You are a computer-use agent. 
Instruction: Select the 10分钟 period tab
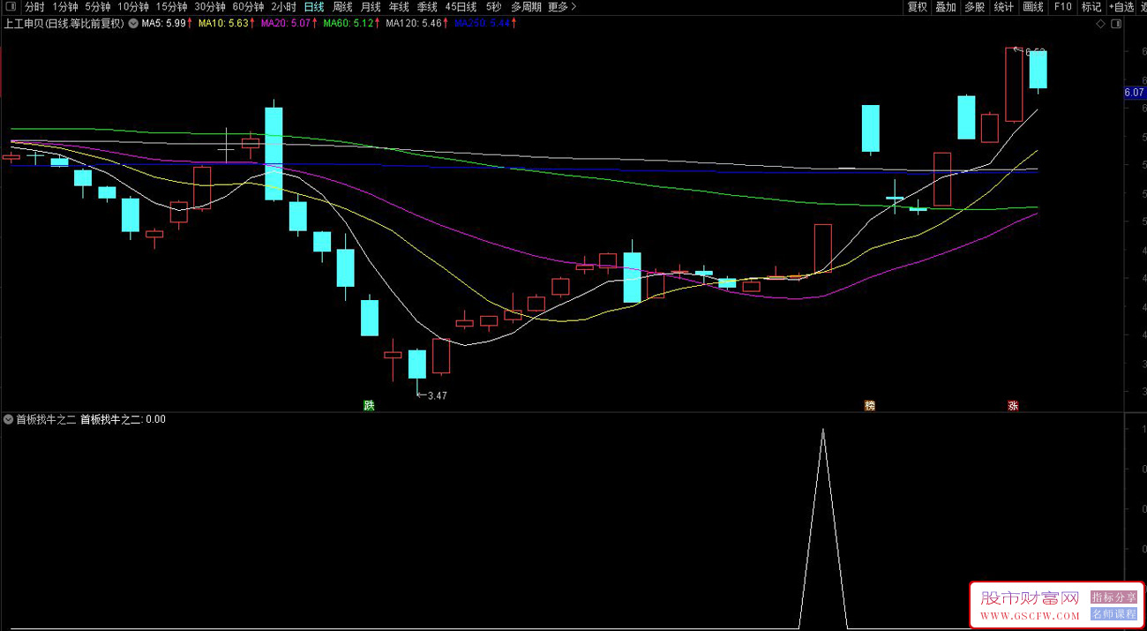coord(133,6)
